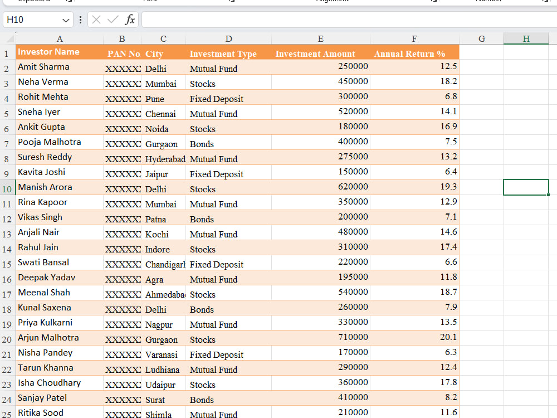The image size is (557, 418).
Task: Click the return cell 19.3
Action: (x=414, y=187)
